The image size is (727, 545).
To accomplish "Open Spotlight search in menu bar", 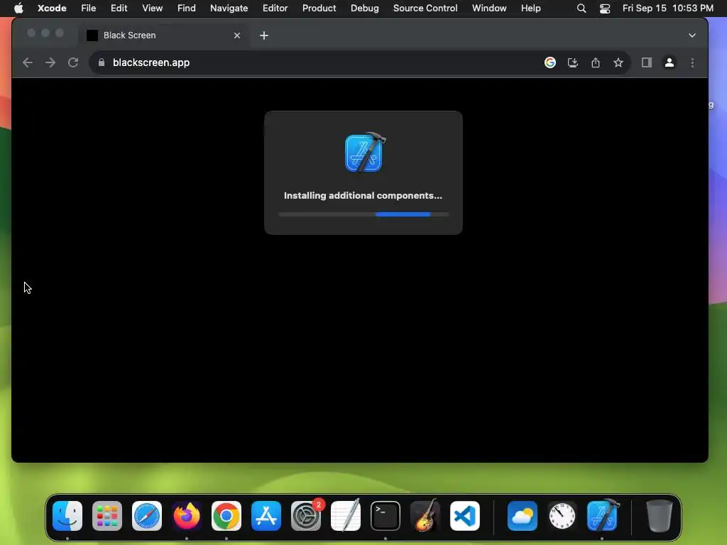I will (581, 8).
